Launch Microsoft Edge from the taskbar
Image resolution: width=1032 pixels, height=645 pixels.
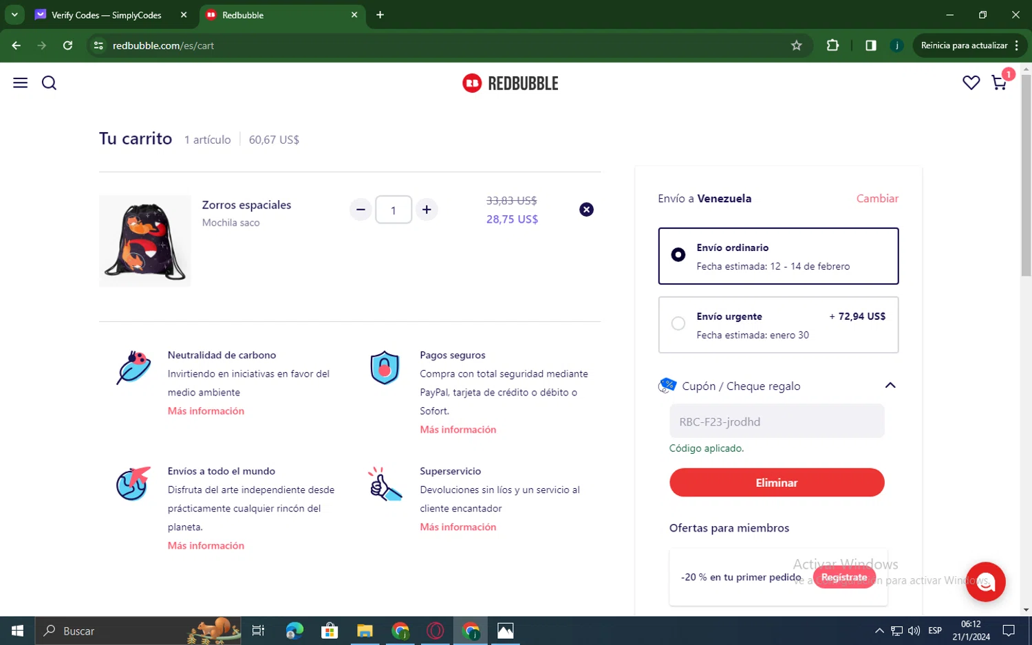pos(294,631)
